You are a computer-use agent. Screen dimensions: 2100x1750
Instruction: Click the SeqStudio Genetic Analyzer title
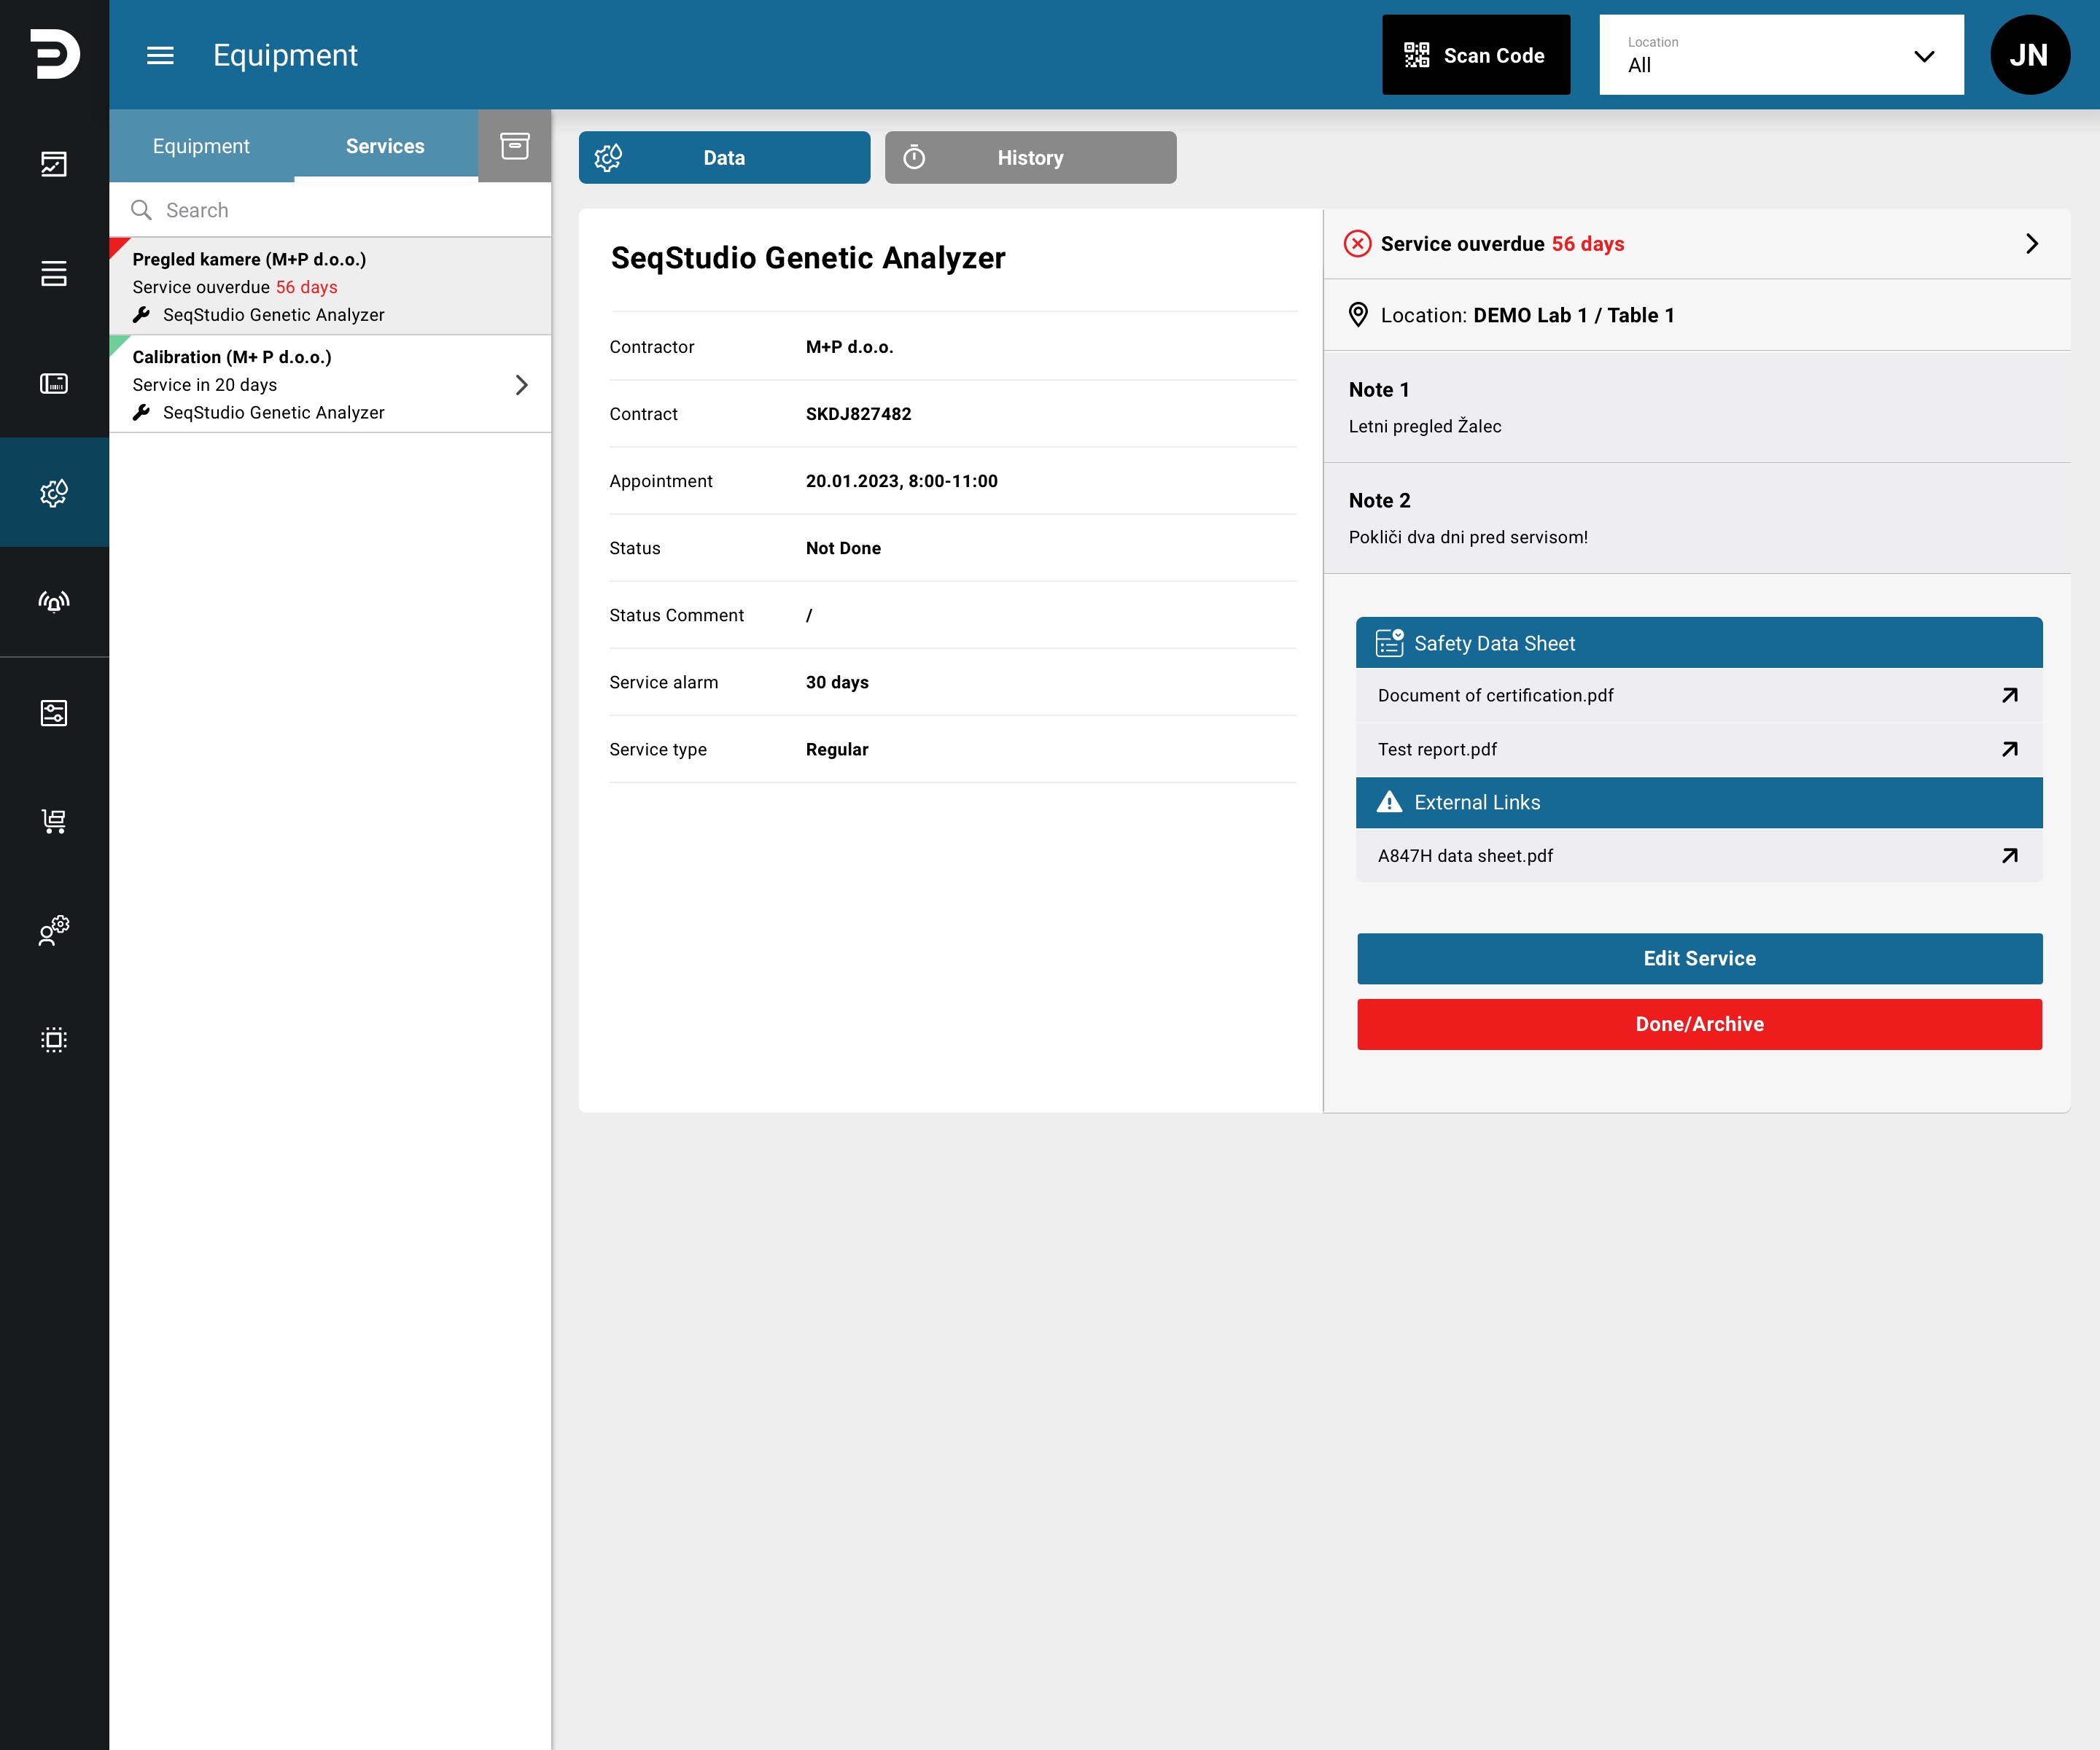click(808, 258)
